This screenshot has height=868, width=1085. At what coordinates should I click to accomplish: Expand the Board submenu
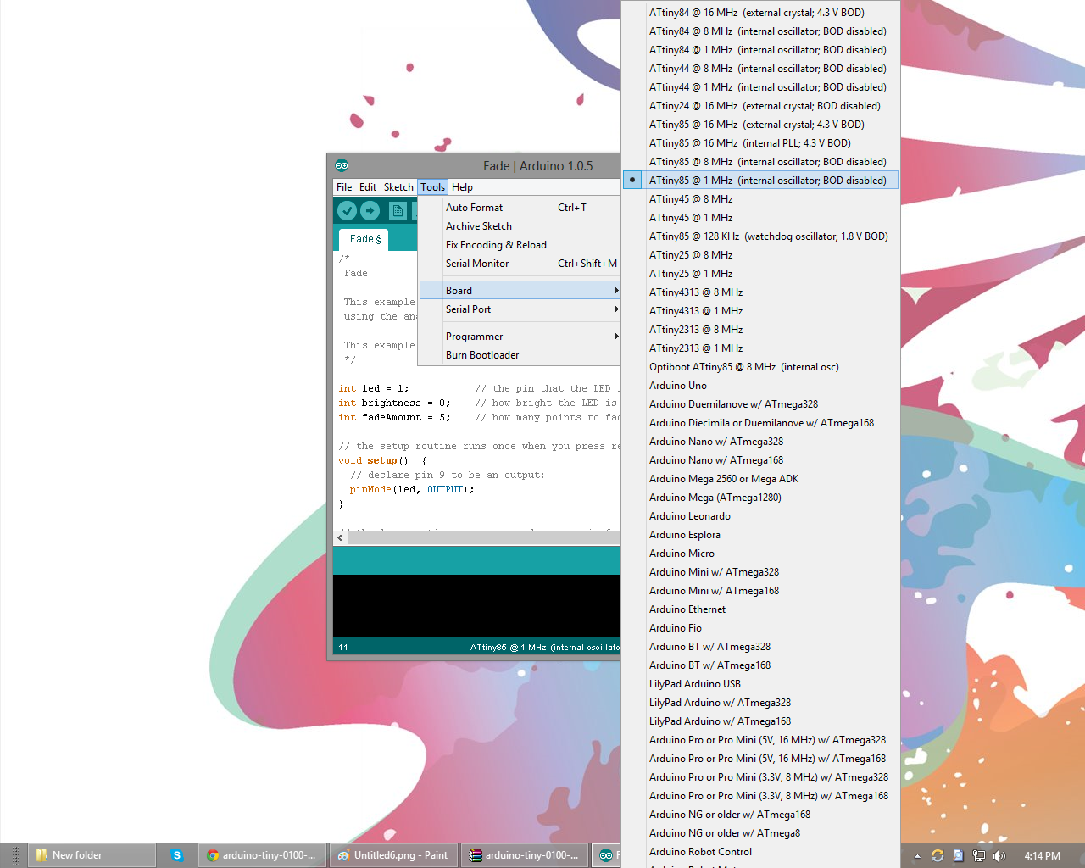[520, 291]
